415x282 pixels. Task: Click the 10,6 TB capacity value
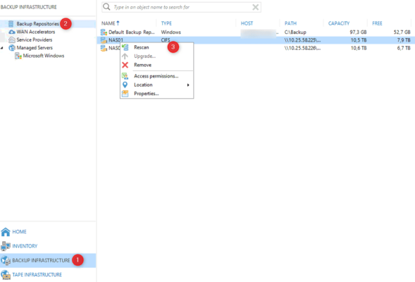click(359, 48)
